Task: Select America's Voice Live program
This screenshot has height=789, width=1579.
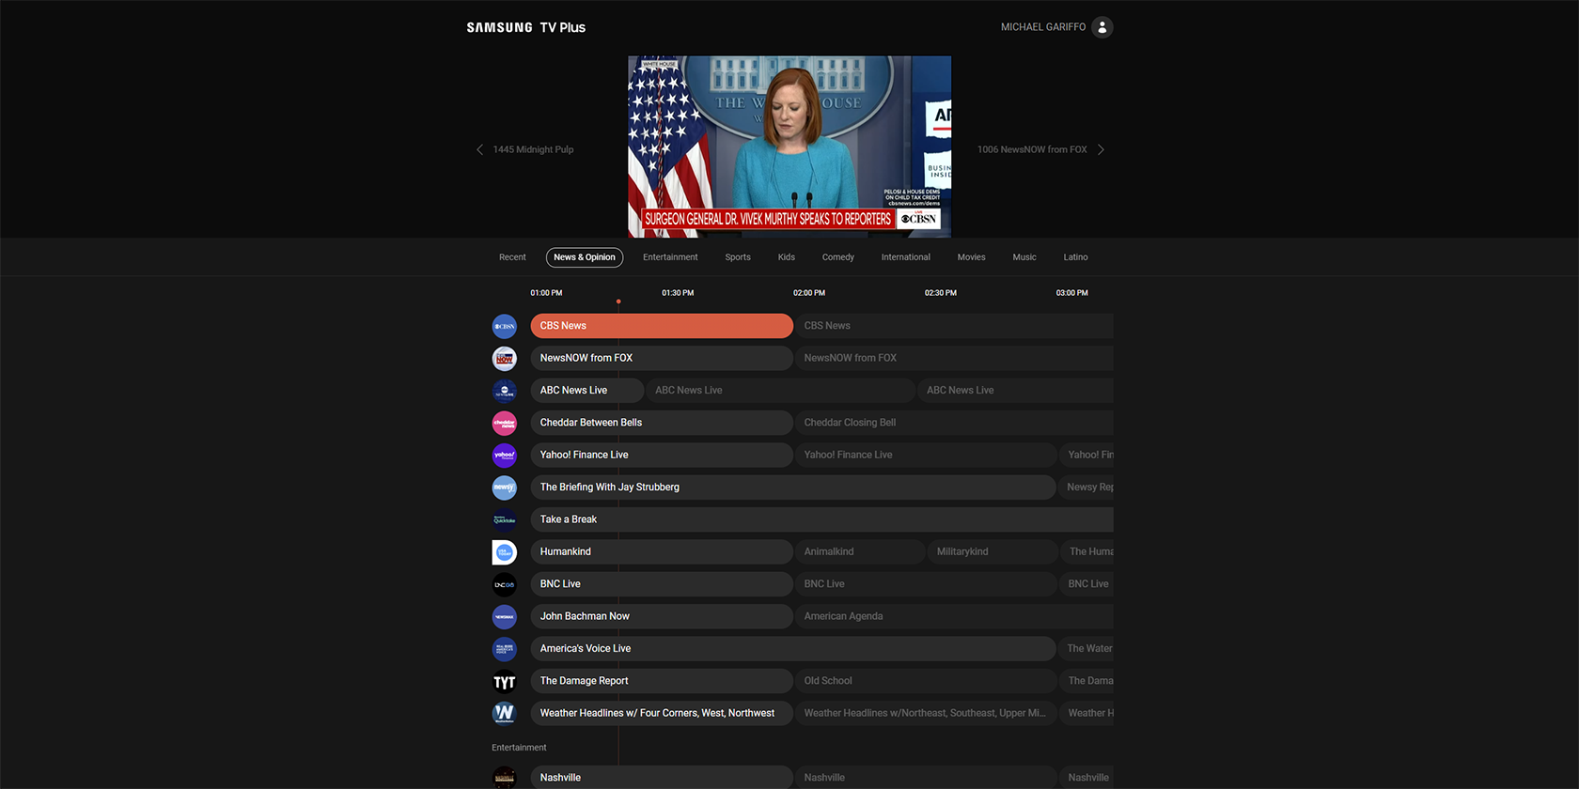Action: click(793, 648)
